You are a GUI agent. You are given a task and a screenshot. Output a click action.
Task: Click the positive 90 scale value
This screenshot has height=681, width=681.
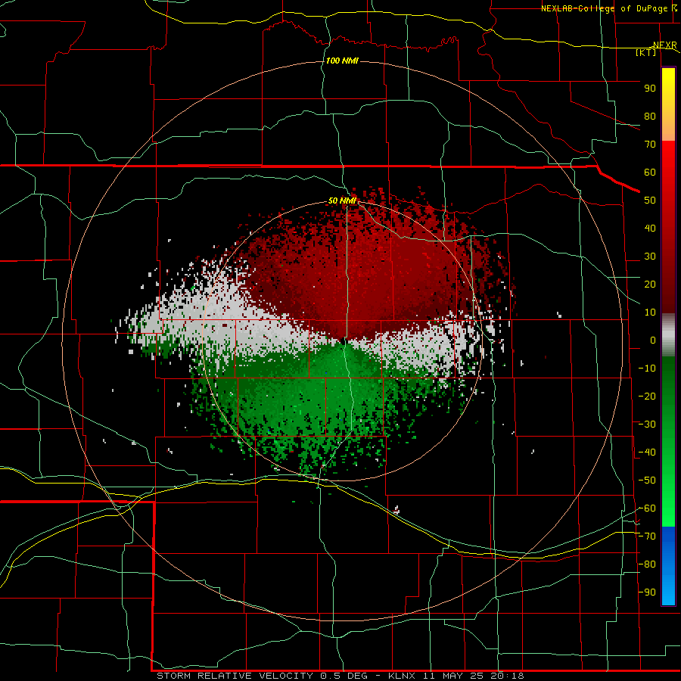point(650,89)
